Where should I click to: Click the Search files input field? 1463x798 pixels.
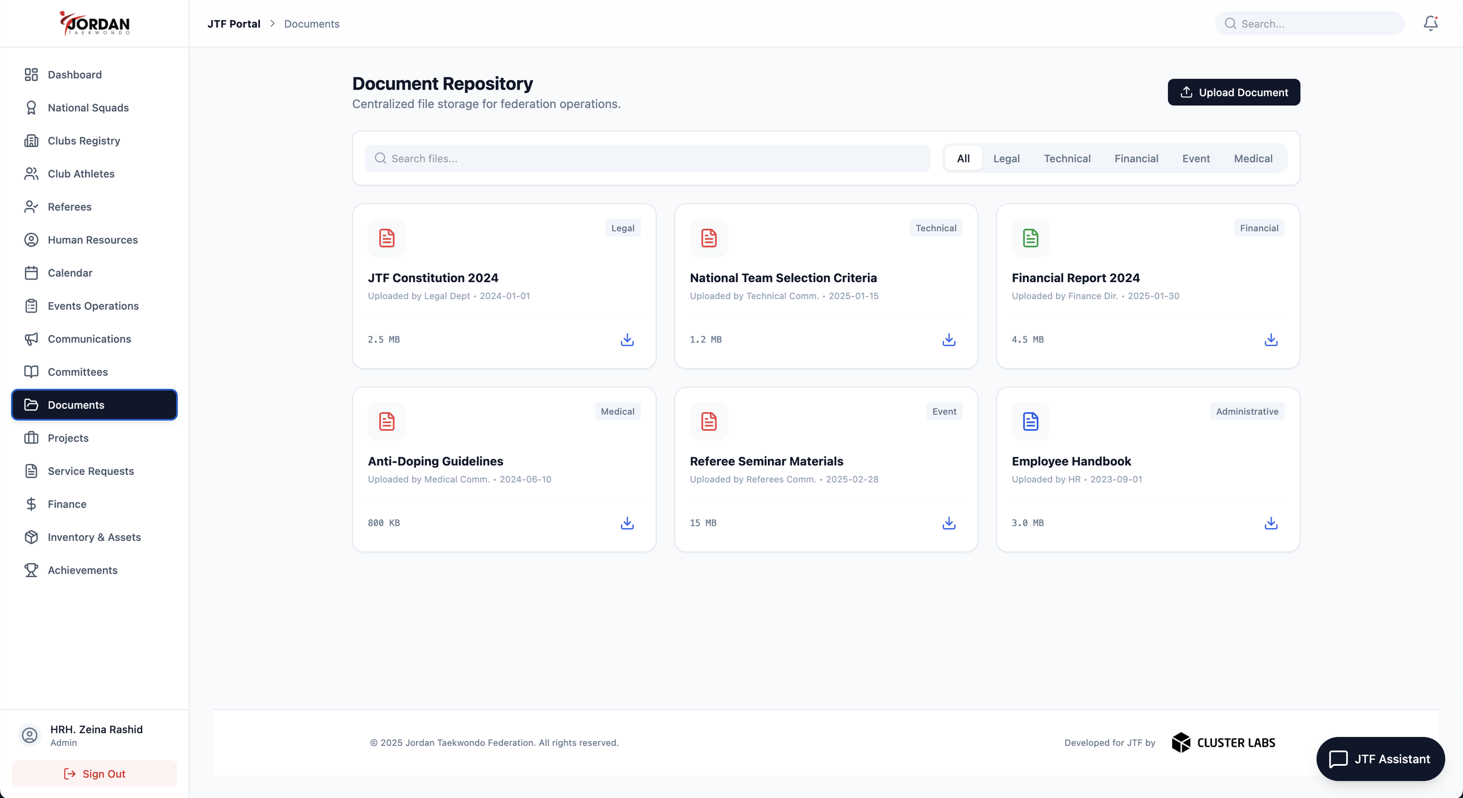click(x=647, y=158)
